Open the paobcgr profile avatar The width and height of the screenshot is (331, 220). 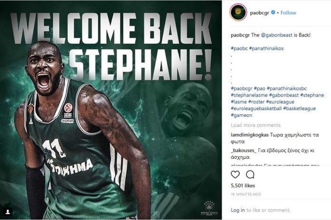click(238, 12)
